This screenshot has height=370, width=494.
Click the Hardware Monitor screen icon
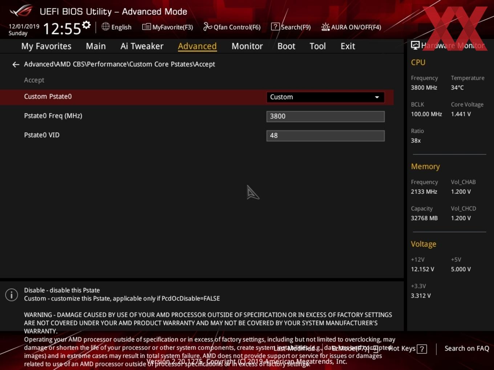(x=415, y=45)
